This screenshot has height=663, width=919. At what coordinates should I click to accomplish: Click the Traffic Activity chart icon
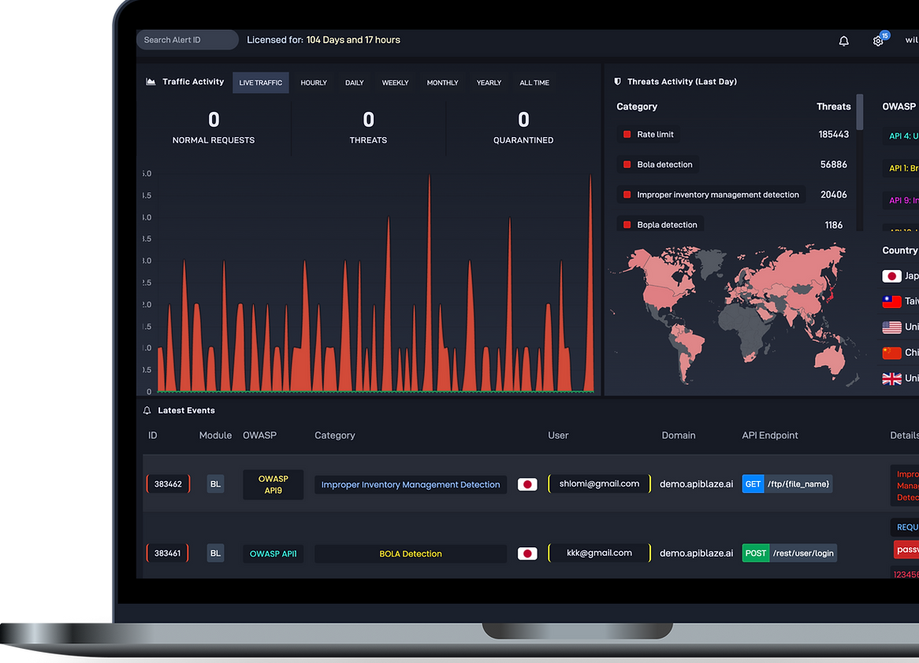pyautogui.click(x=151, y=81)
